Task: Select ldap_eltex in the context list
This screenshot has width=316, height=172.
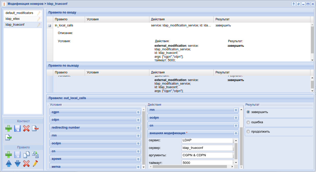Action: (x=13, y=19)
